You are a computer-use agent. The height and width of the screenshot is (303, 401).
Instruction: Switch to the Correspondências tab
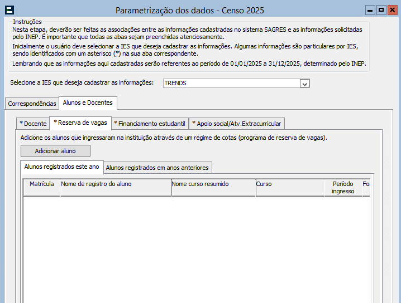(x=32, y=104)
